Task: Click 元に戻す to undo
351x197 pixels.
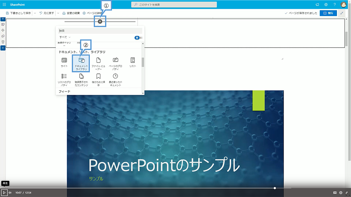Action: pos(47,13)
